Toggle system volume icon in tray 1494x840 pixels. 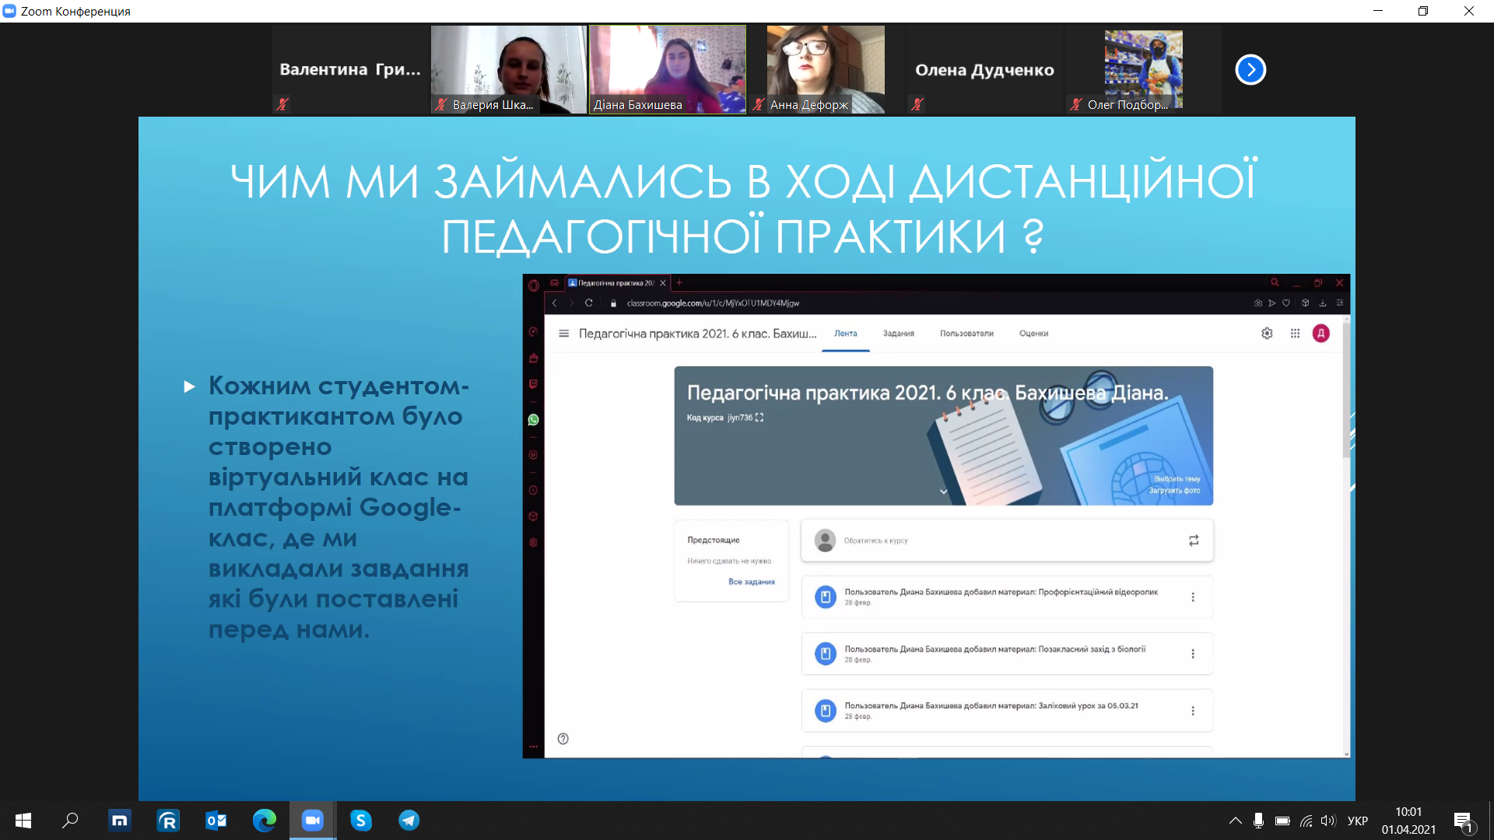tap(1327, 821)
